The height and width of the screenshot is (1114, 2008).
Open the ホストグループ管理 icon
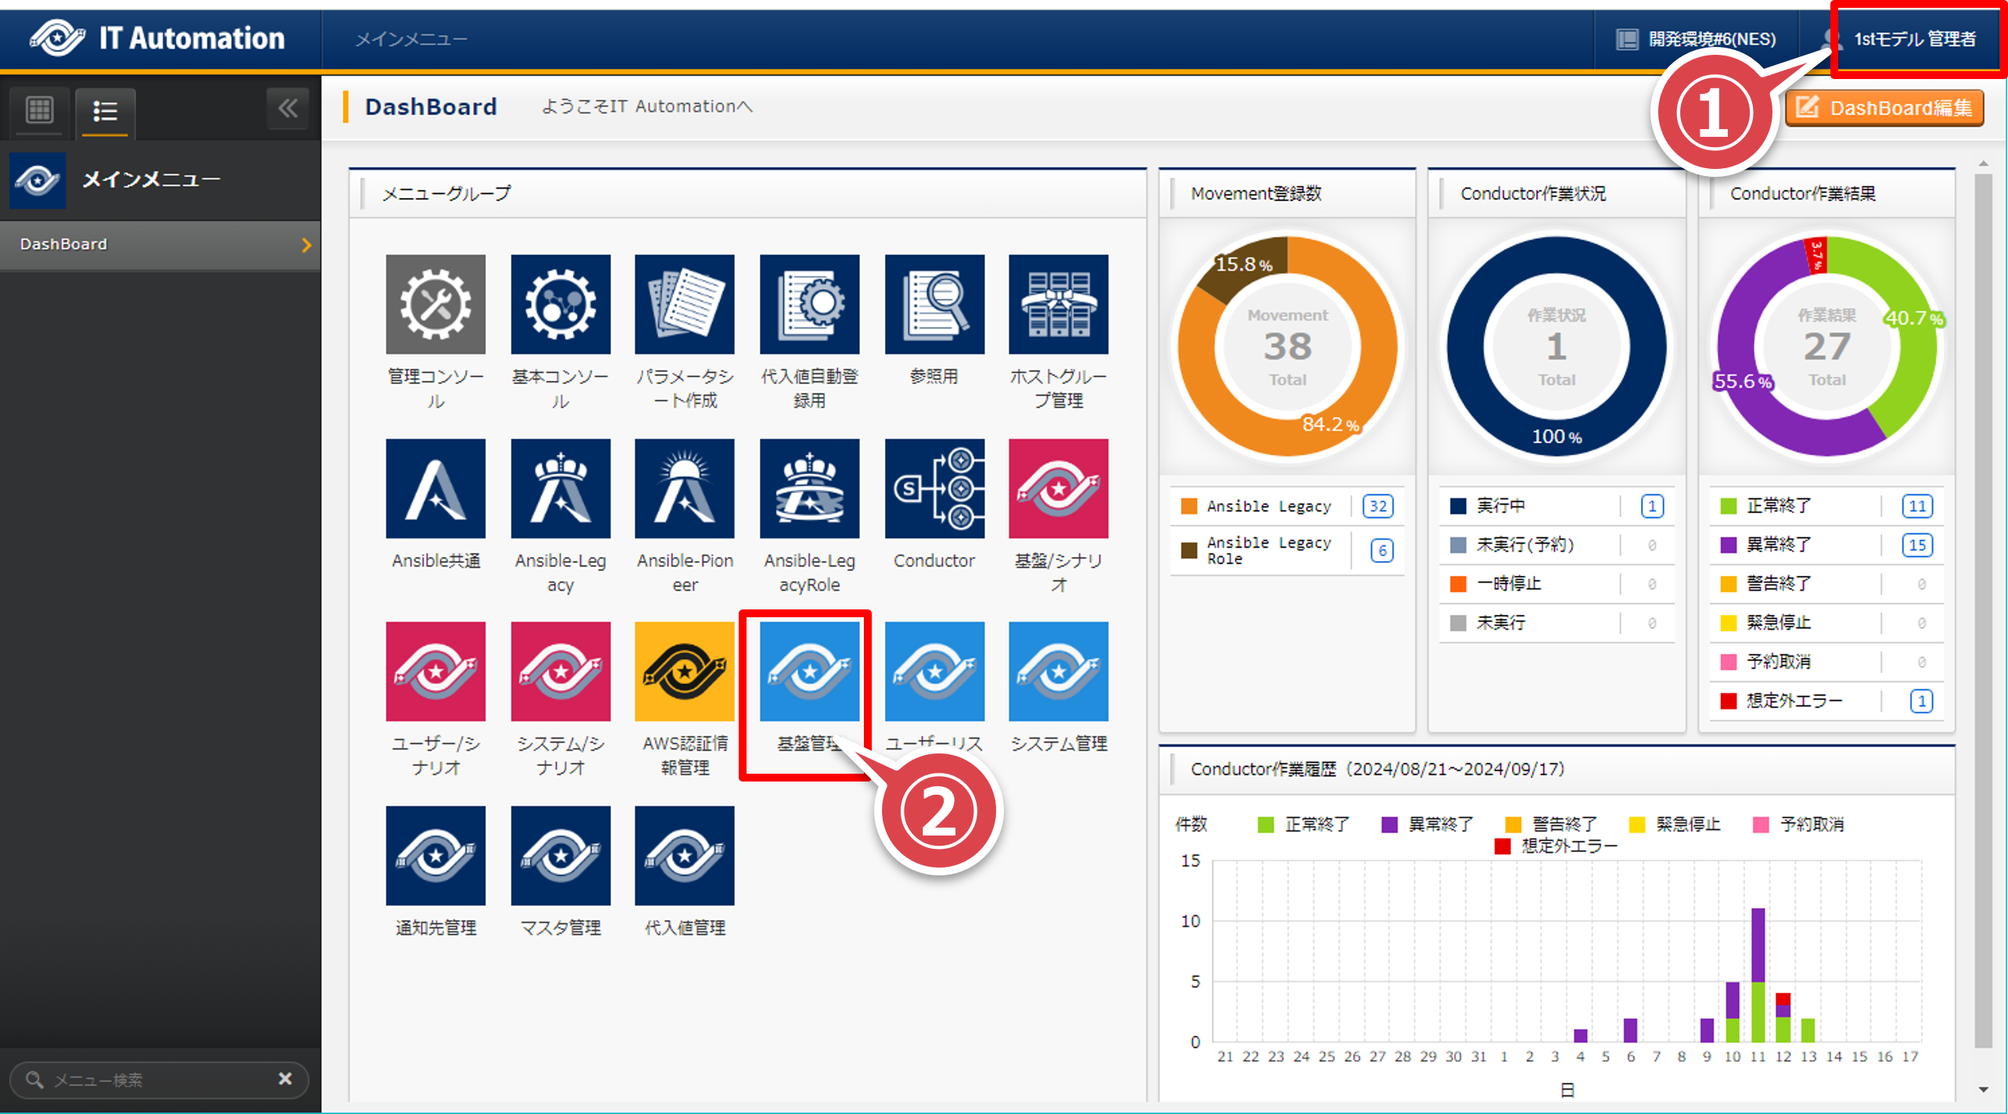[x=1058, y=304]
